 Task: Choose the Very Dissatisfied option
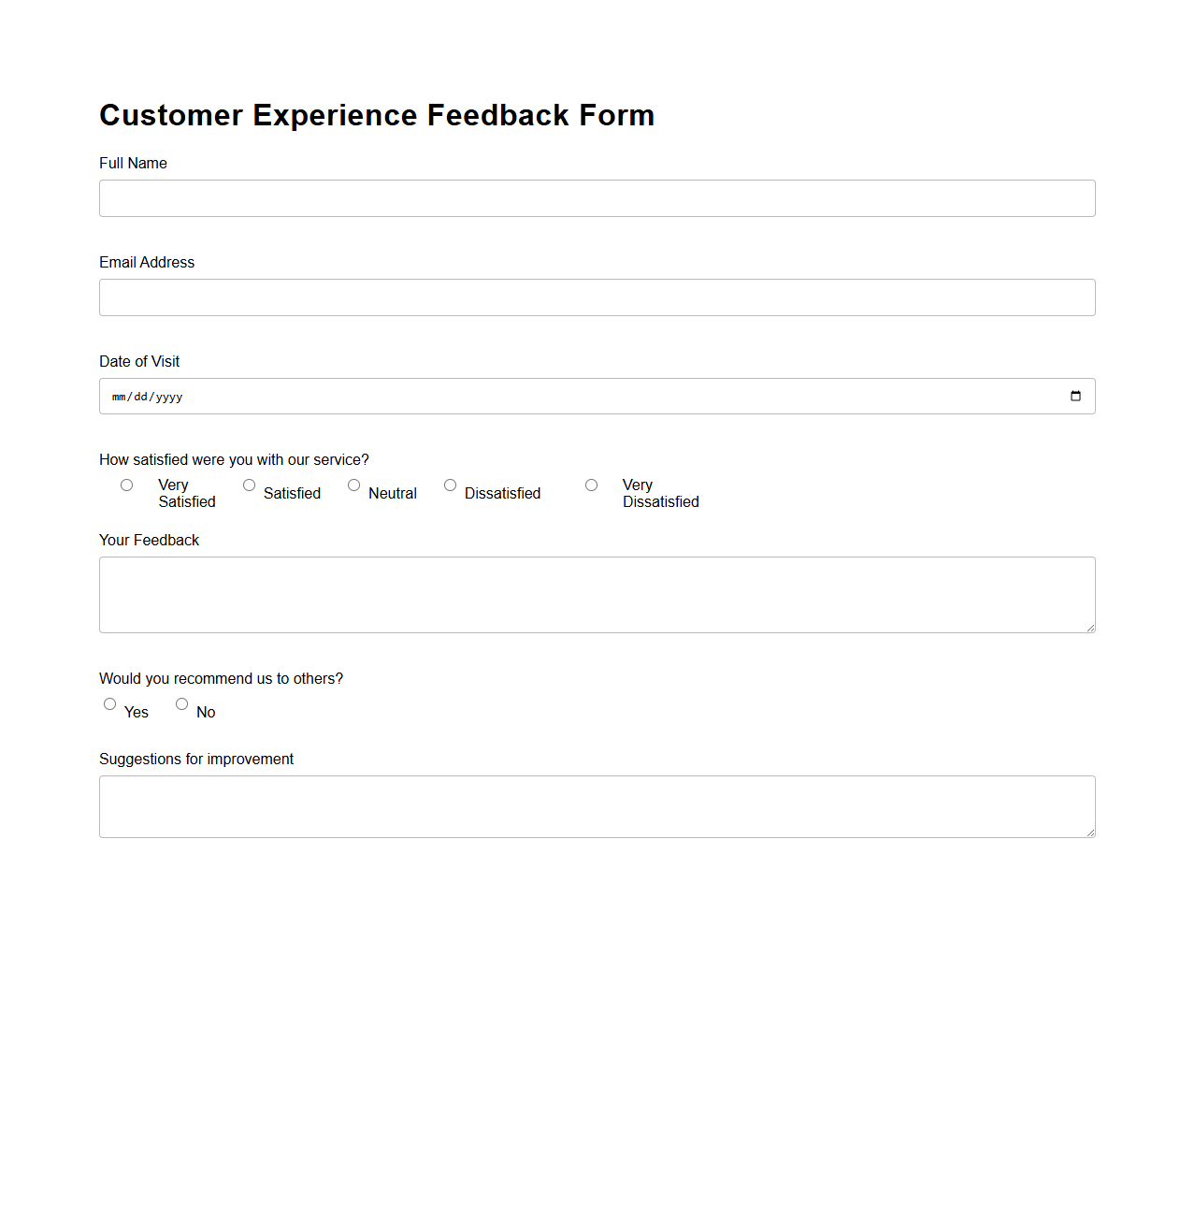pos(591,485)
